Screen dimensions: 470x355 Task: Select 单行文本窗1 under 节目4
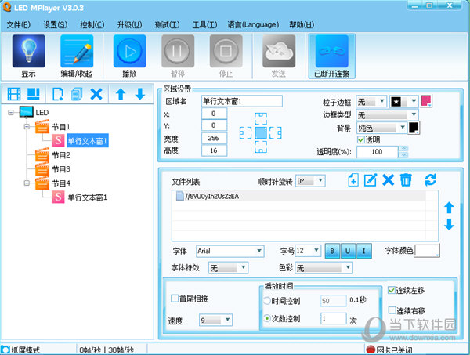tap(87, 197)
